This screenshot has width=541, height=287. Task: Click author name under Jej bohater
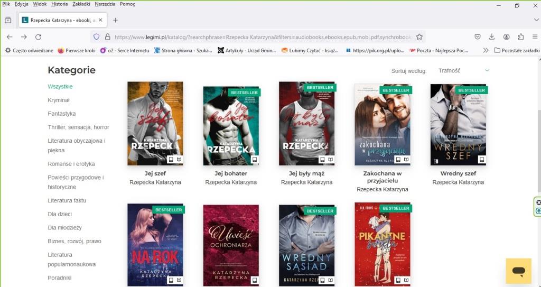[231, 182]
